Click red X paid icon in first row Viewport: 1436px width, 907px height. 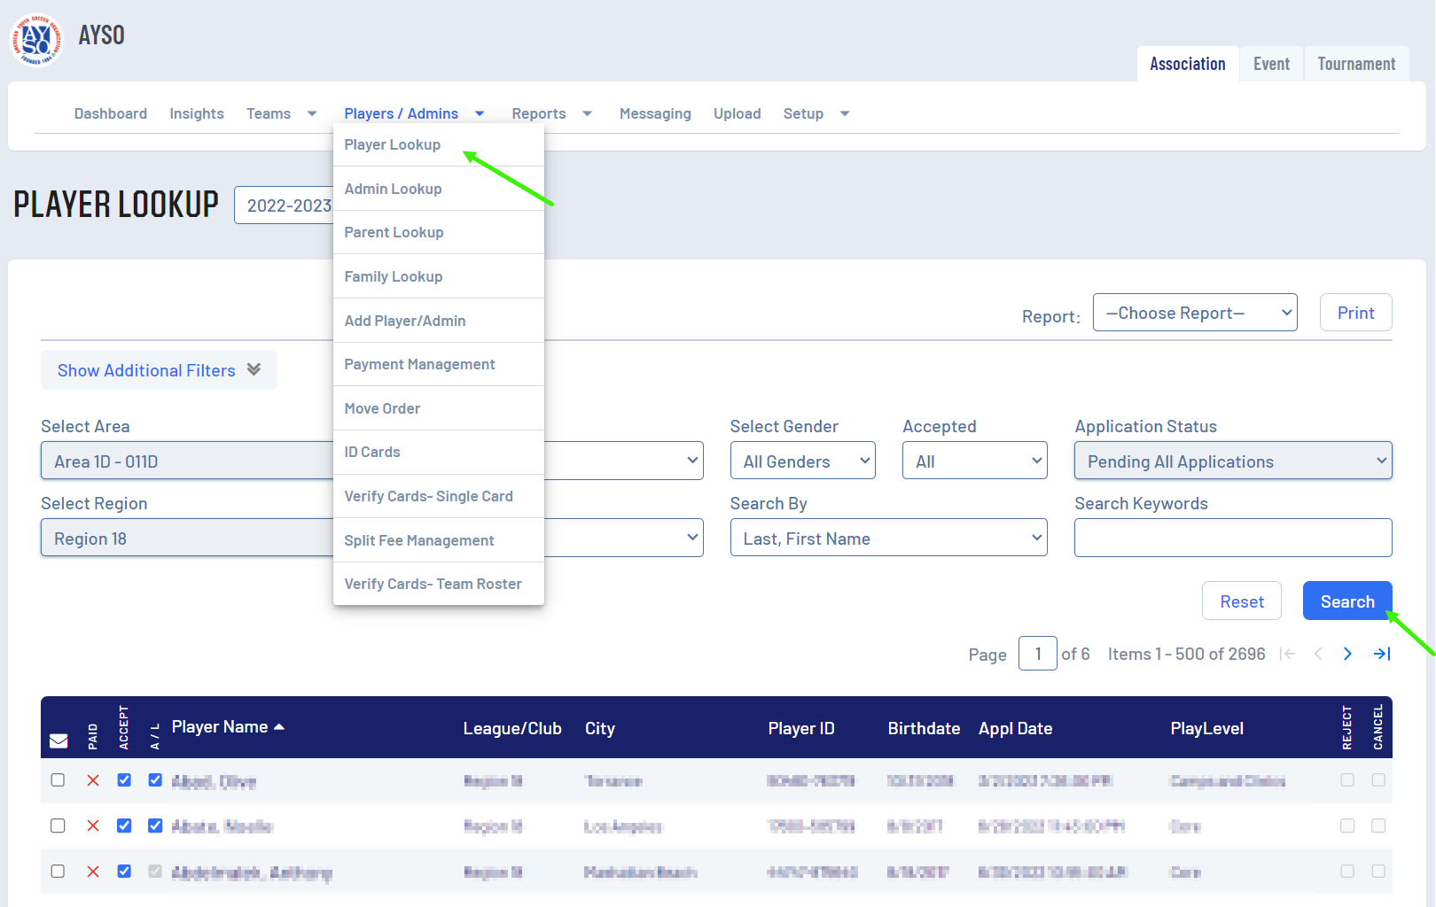click(93, 780)
